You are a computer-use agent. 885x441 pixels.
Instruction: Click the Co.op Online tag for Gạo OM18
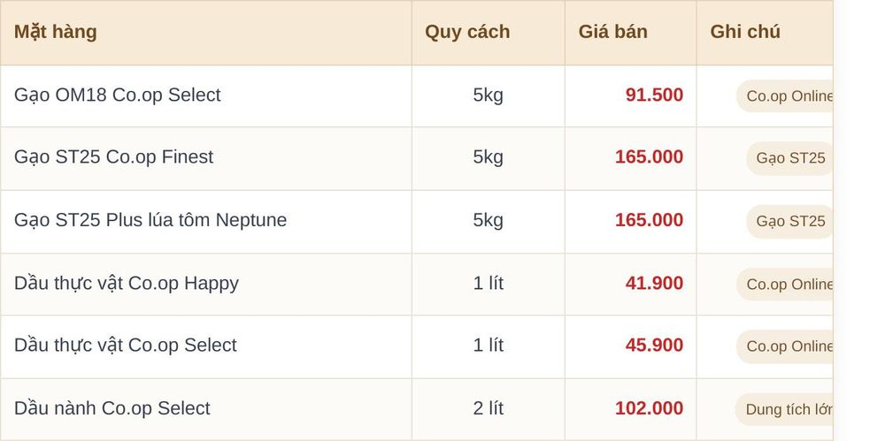pos(785,95)
